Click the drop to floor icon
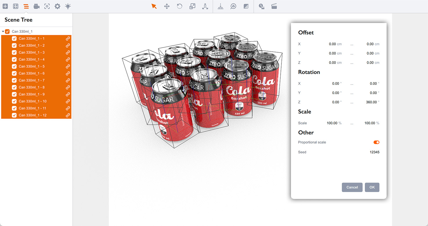428x226 pixels. (x=221, y=6)
